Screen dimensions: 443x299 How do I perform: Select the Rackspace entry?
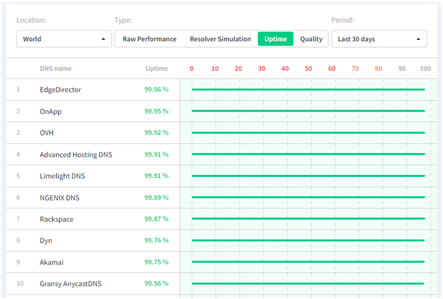(56, 219)
